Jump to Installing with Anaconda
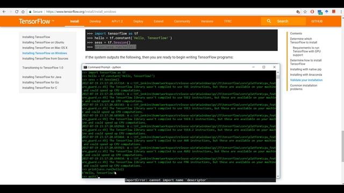The width and height of the screenshot is (344, 193). [306, 75]
